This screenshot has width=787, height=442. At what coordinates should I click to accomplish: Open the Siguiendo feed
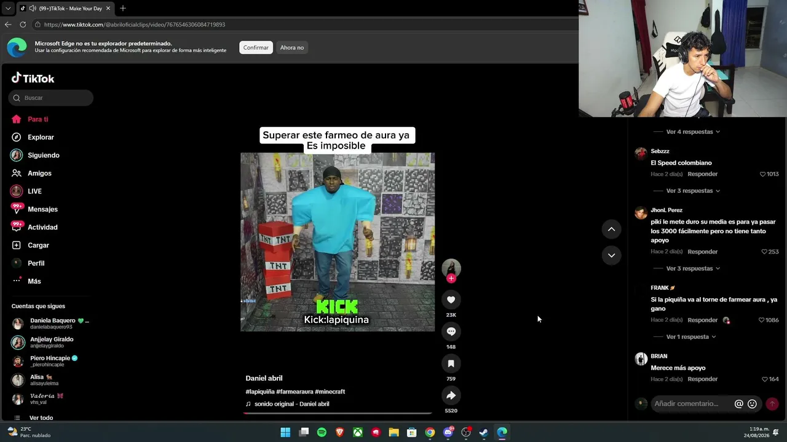(x=35, y=155)
